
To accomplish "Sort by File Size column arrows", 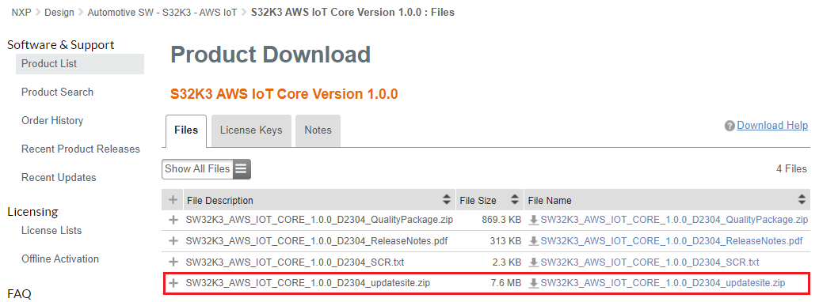I will click(x=515, y=200).
